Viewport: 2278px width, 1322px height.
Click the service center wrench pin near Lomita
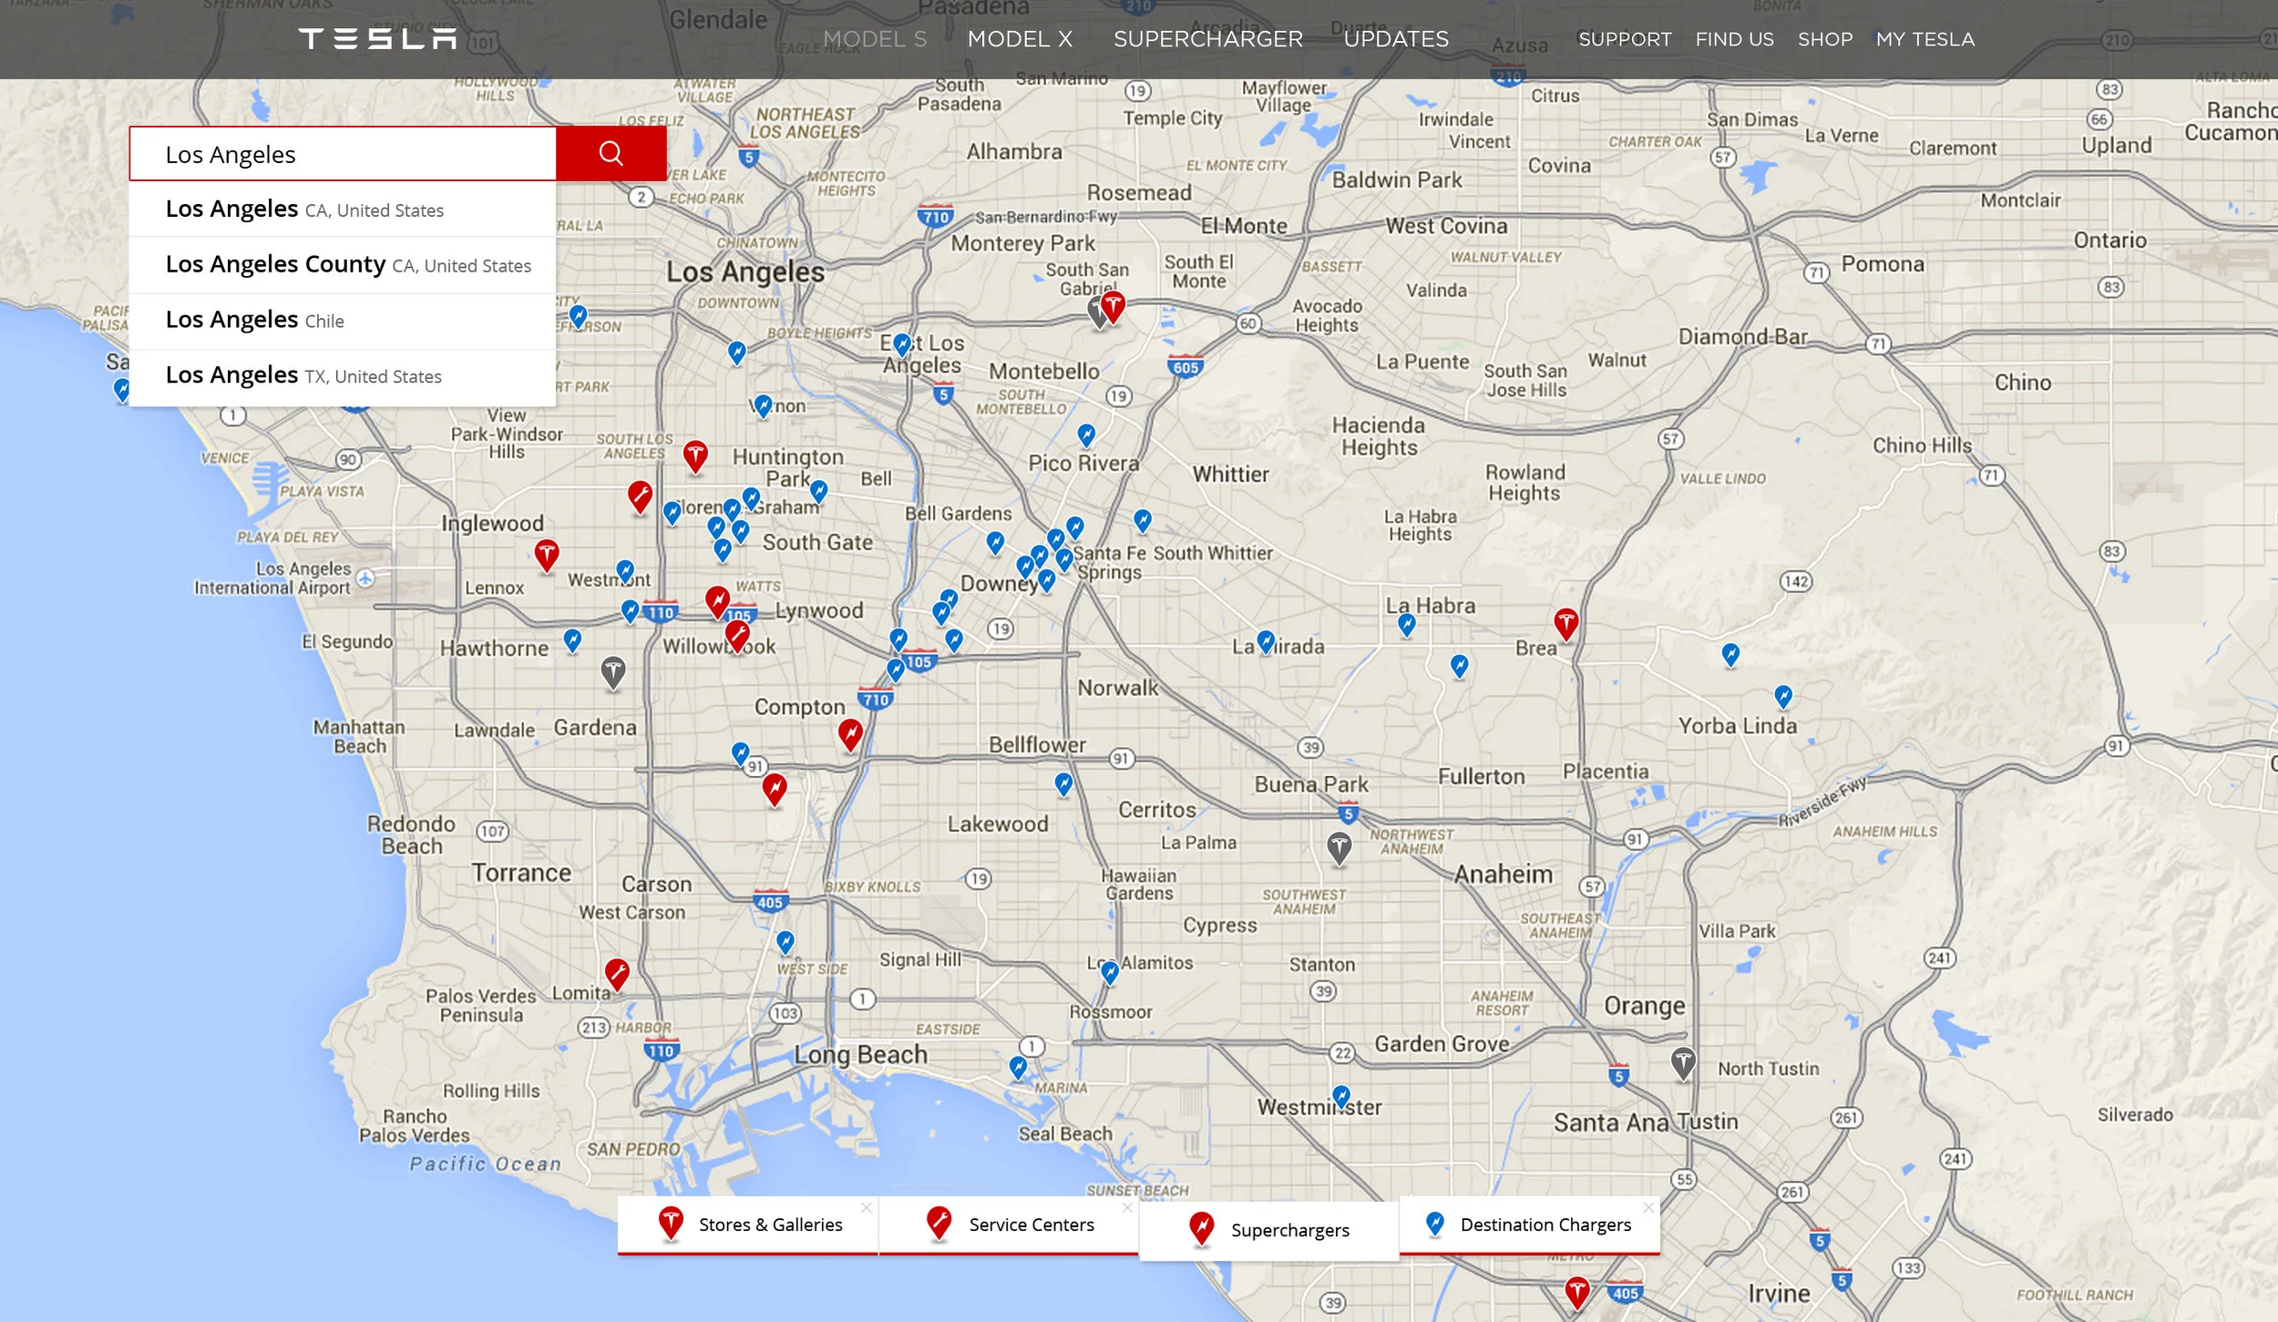[617, 974]
